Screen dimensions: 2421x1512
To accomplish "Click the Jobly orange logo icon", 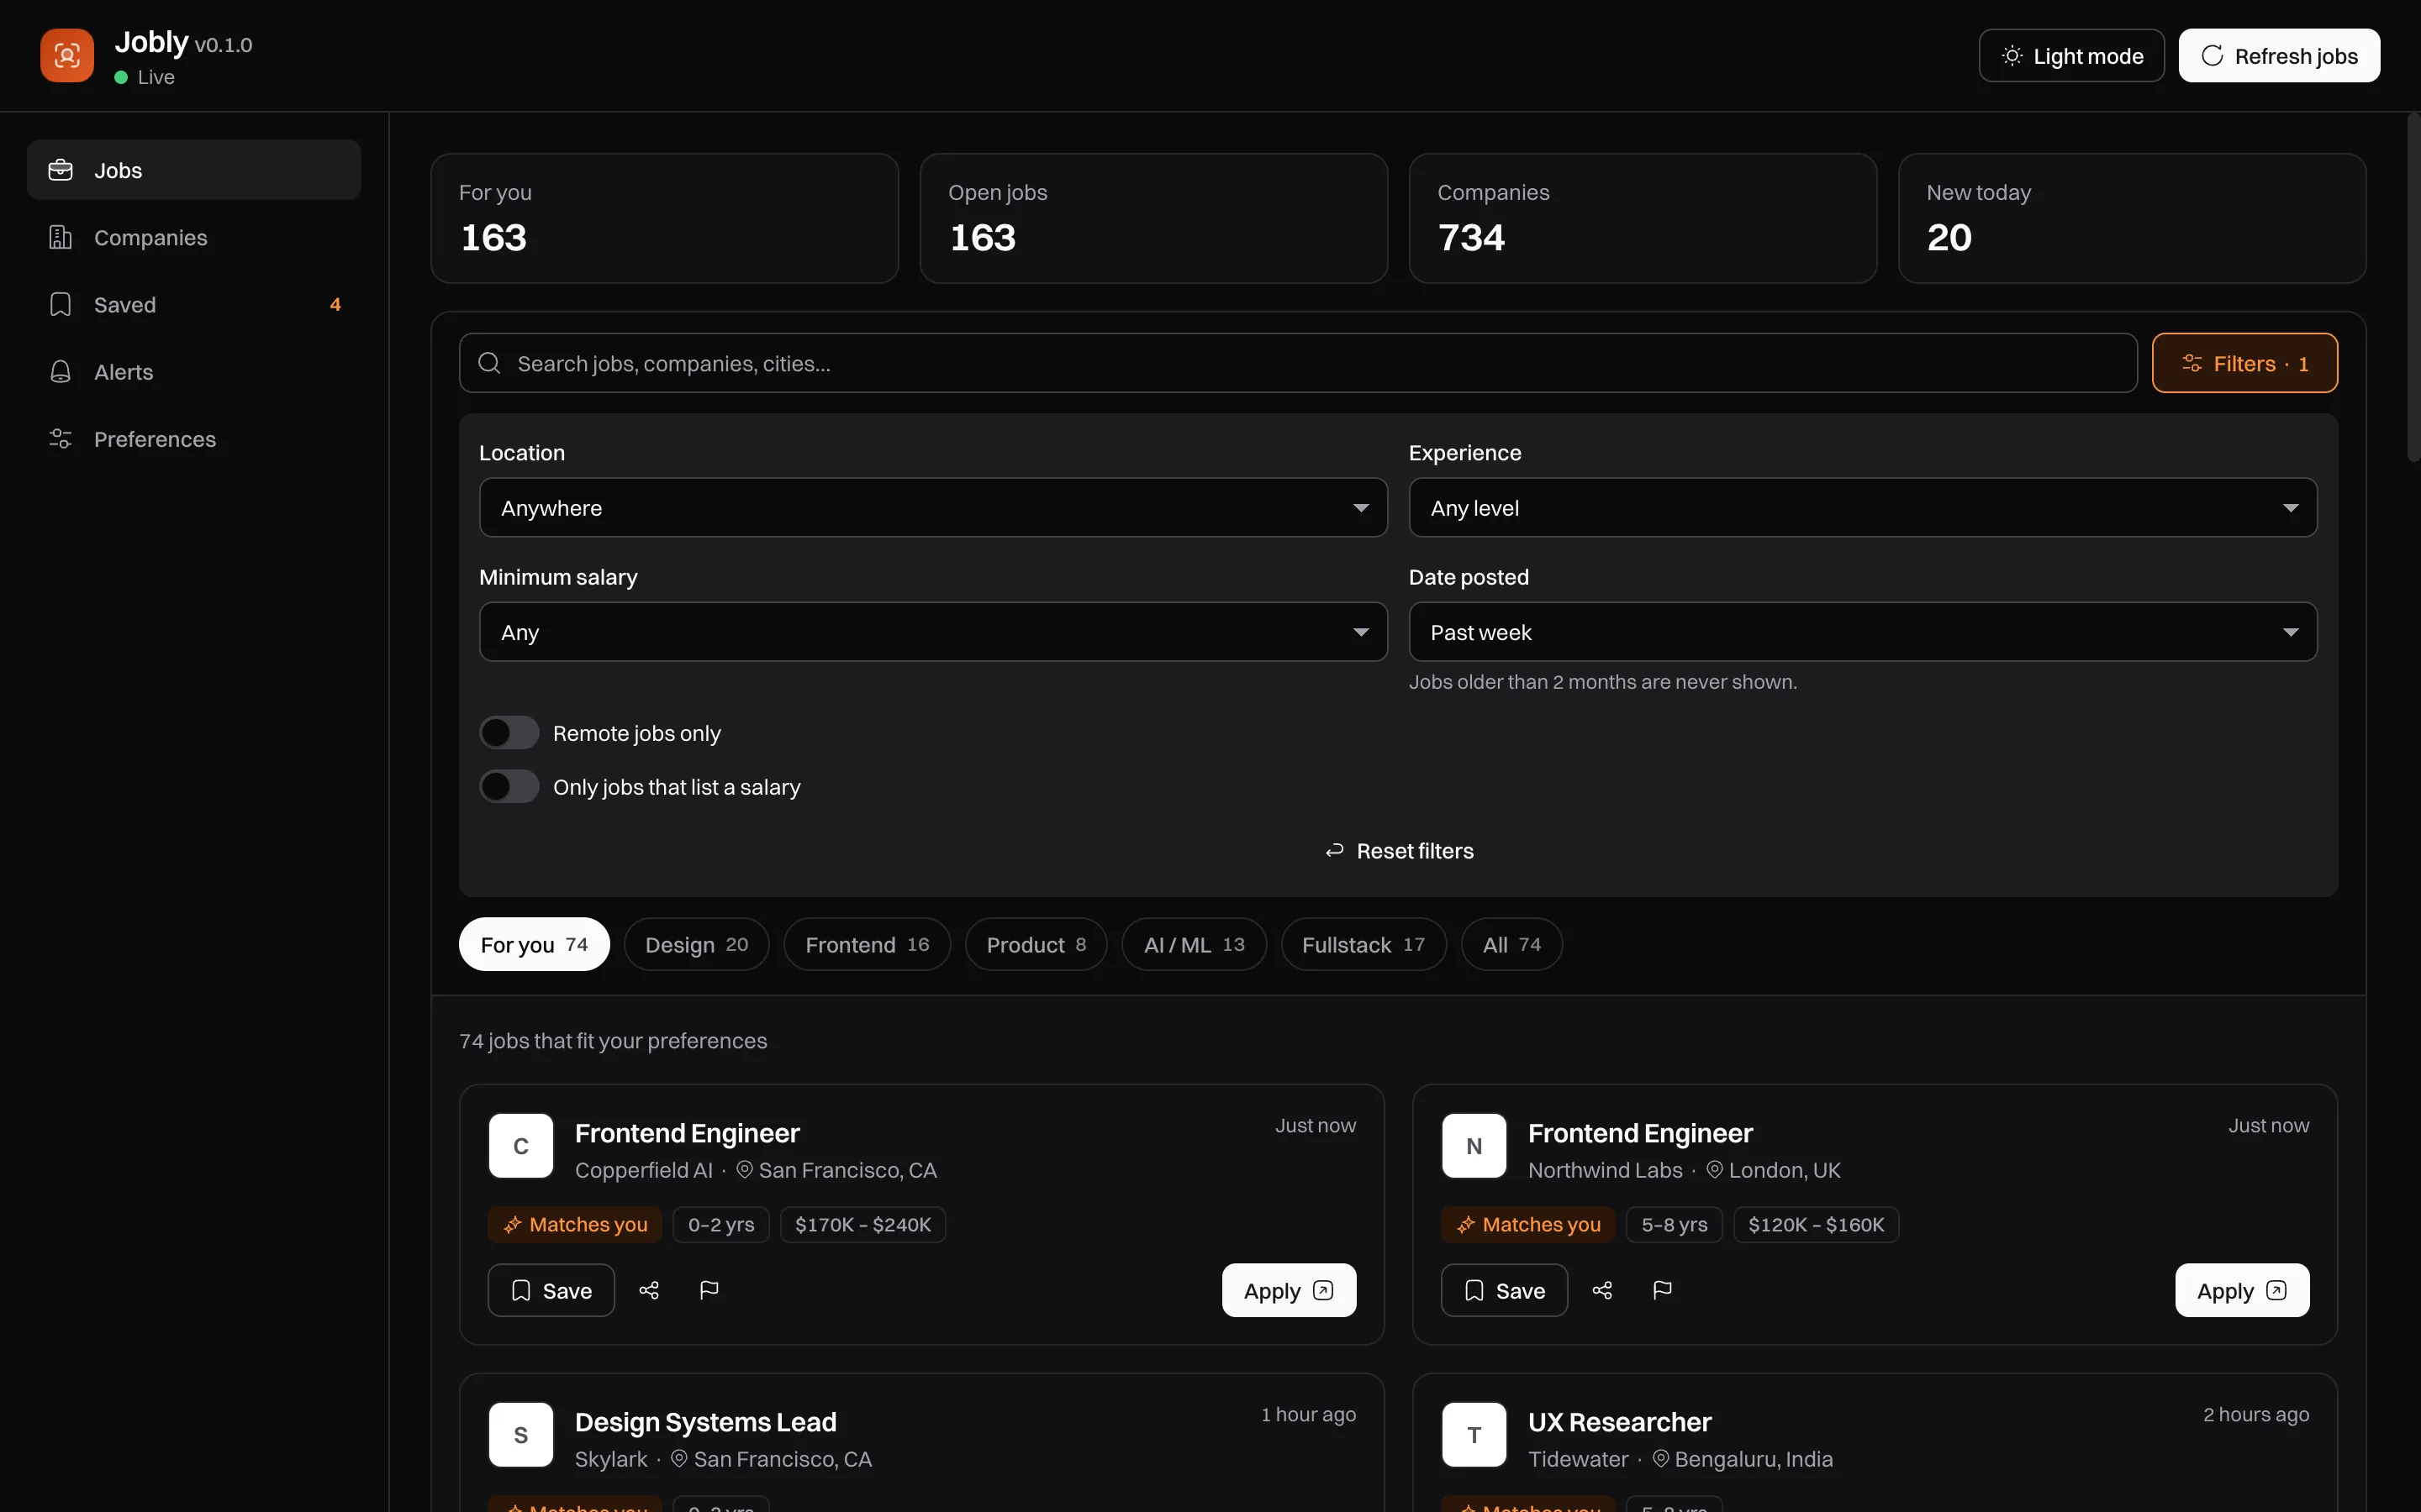I will point(67,55).
